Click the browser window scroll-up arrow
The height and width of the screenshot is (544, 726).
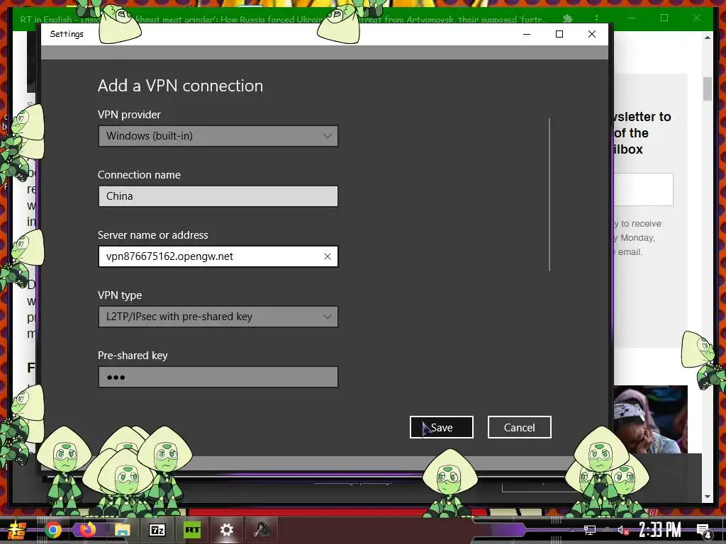707,37
